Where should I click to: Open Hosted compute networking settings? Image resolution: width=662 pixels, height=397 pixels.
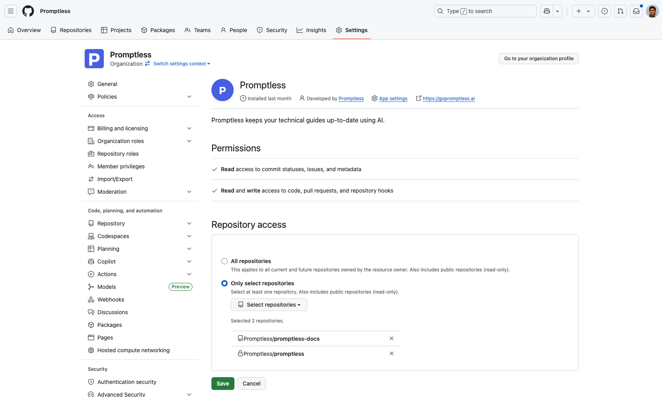(140, 350)
